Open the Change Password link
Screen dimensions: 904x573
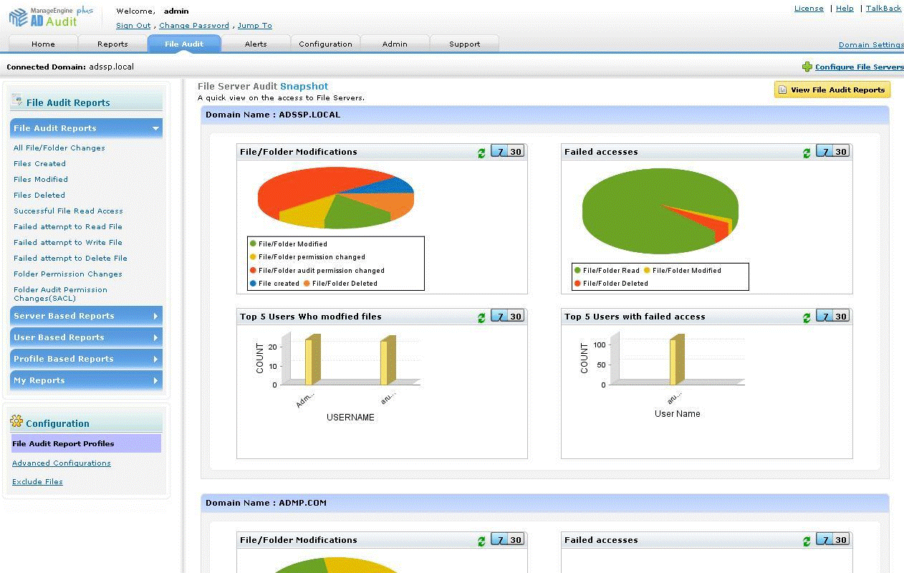194,26
